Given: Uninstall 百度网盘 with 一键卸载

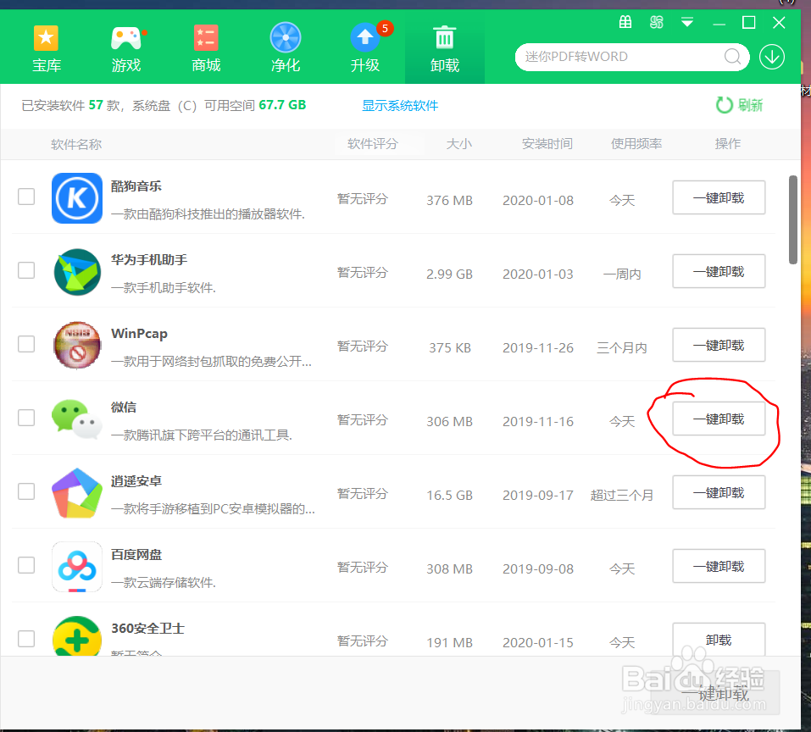Looking at the screenshot, I should 719,566.
